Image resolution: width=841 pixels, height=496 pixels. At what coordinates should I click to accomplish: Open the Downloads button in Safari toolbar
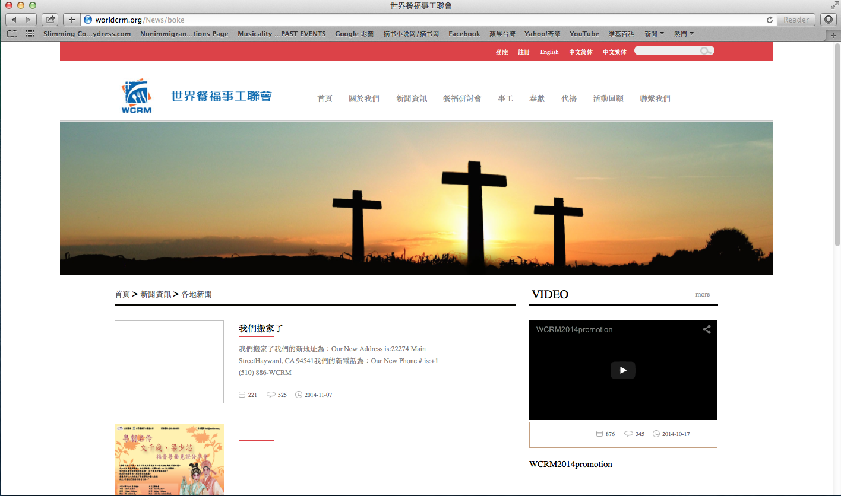pos(829,20)
